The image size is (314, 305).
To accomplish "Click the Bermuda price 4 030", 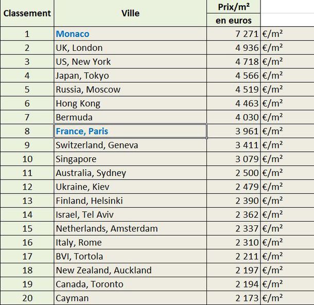I will pos(234,117).
